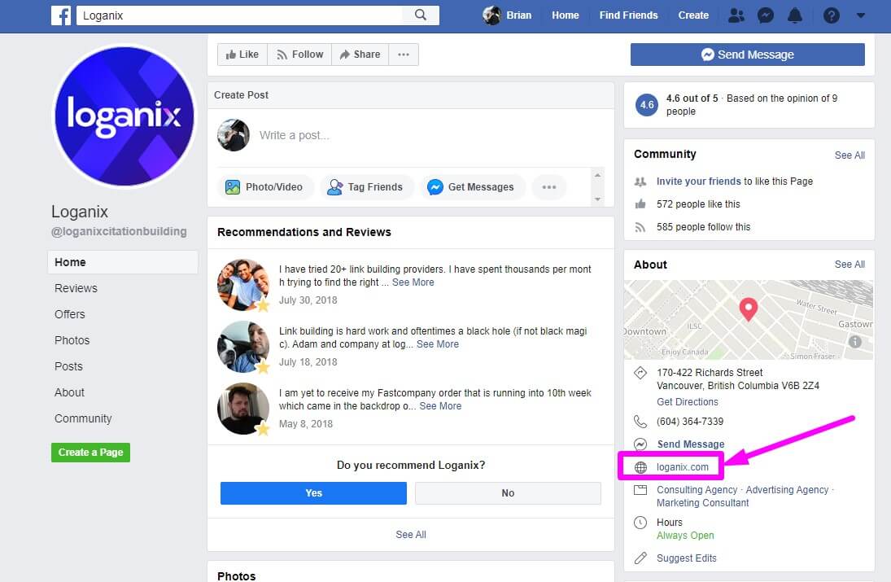This screenshot has height=582, width=891.
Task: Select Home tab in page sidebar
Action: pyautogui.click(x=123, y=262)
